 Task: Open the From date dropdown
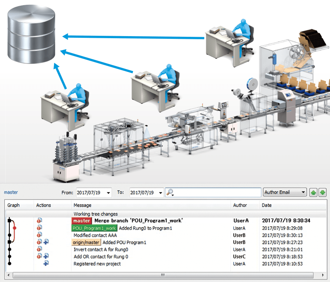click(x=108, y=193)
